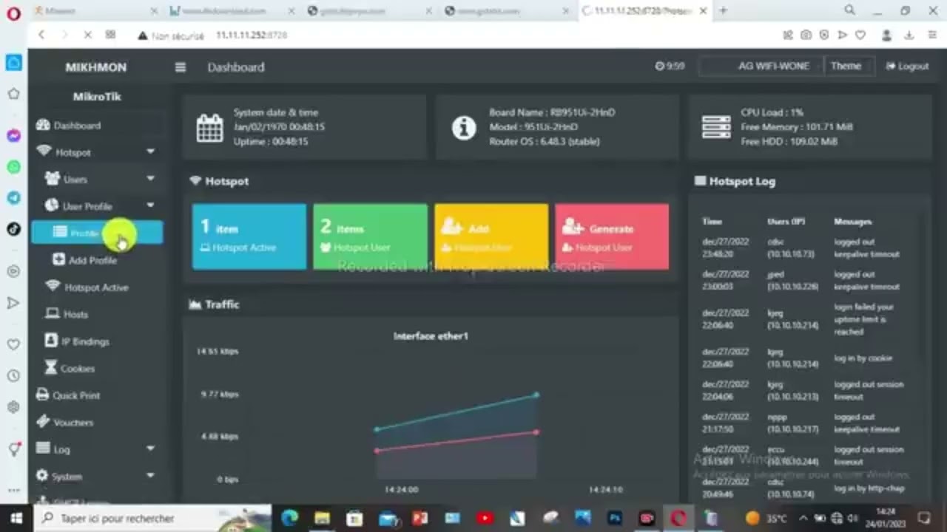Go back with browser back arrow
Image resolution: width=947 pixels, height=532 pixels.
[41, 35]
